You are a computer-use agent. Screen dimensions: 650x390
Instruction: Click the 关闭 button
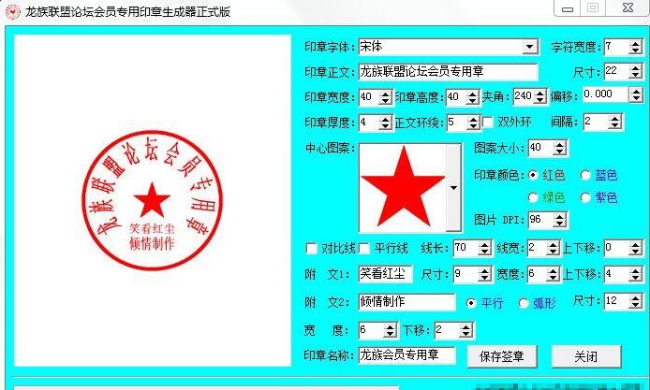[x=586, y=356]
